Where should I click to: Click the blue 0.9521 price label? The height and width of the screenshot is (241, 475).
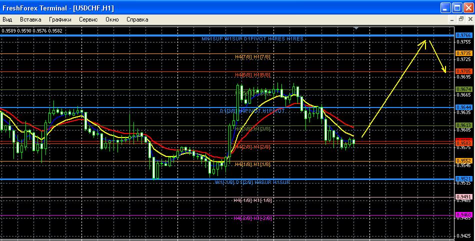click(463, 179)
